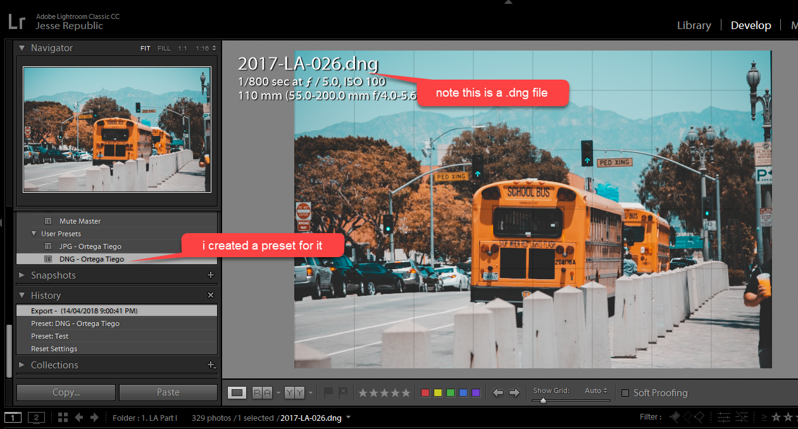Click the Copy... button
This screenshot has width=798, height=429.
click(66, 392)
